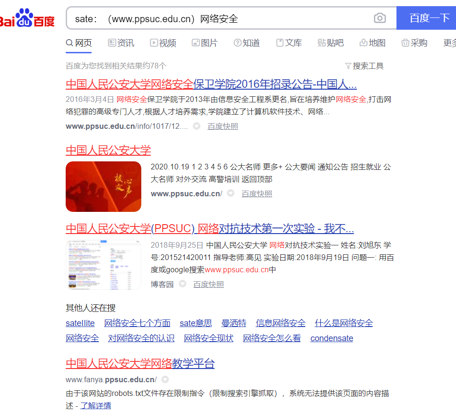The width and height of the screenshot is (456, 411).
Task: Click the www.ppsuc.edu.cn/ URL under the homepage result
Action: (x=186, y=194)
